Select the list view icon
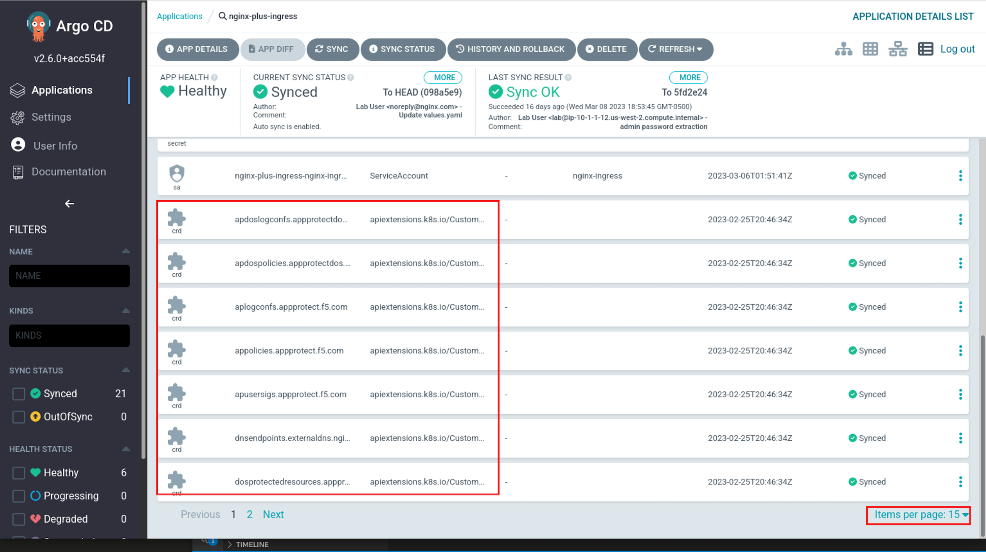The height and width of the screenshot is (552, 986). [x=925, y=49]
